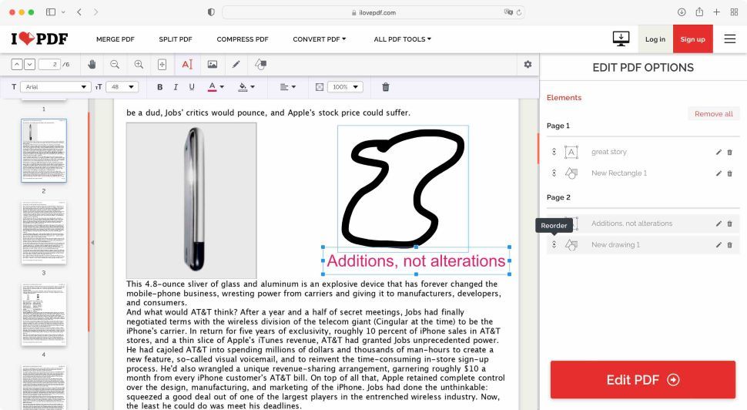Expand ALL PDF TOOLS menu
This screenshot has height=410, width=747.
tap(402, 39)
